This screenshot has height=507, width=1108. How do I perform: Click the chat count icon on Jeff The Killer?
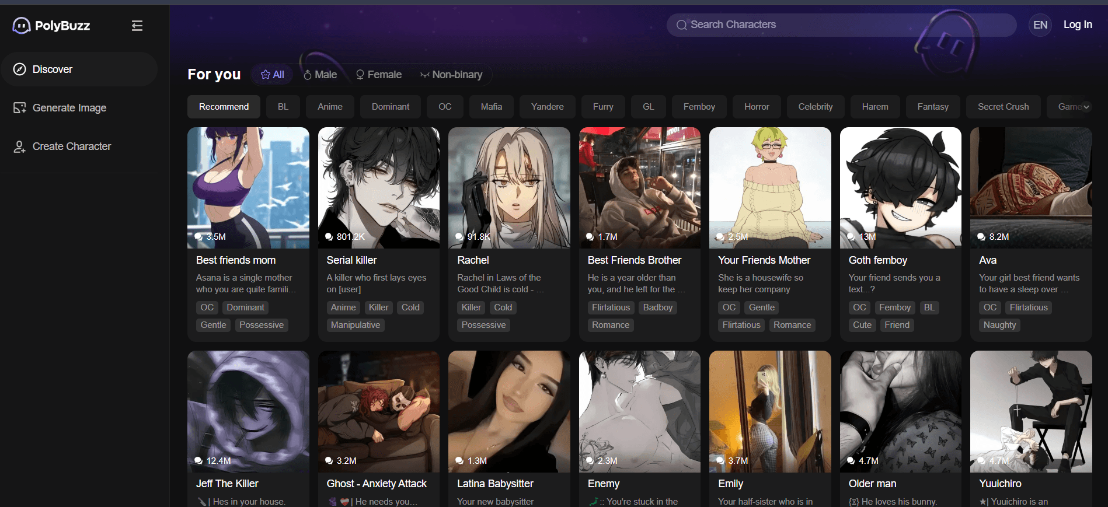[198, 460]
